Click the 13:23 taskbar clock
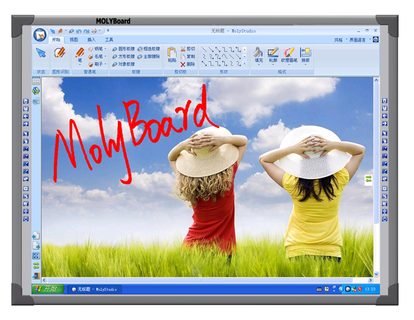The image size is (414, 320). point(370,289)
